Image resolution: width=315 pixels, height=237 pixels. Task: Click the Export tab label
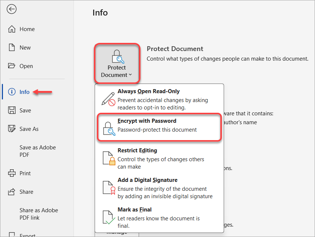point(27,235)
